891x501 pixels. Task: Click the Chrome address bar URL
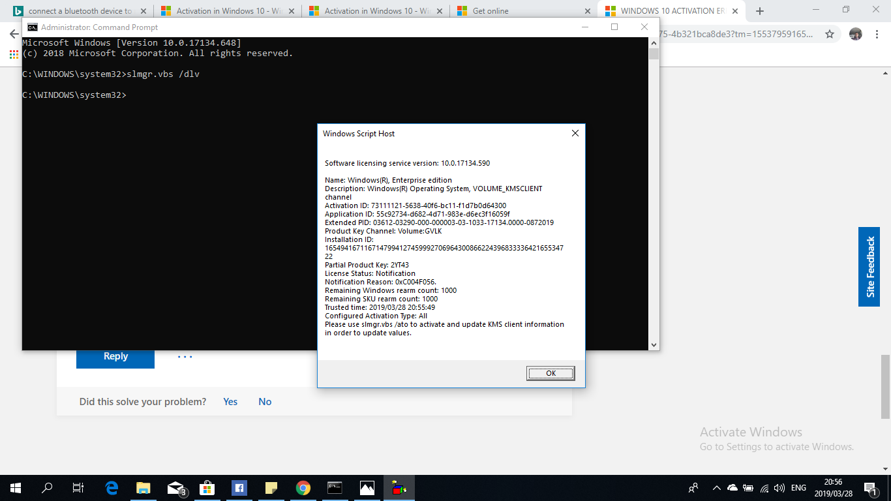[x=737, y=34]
